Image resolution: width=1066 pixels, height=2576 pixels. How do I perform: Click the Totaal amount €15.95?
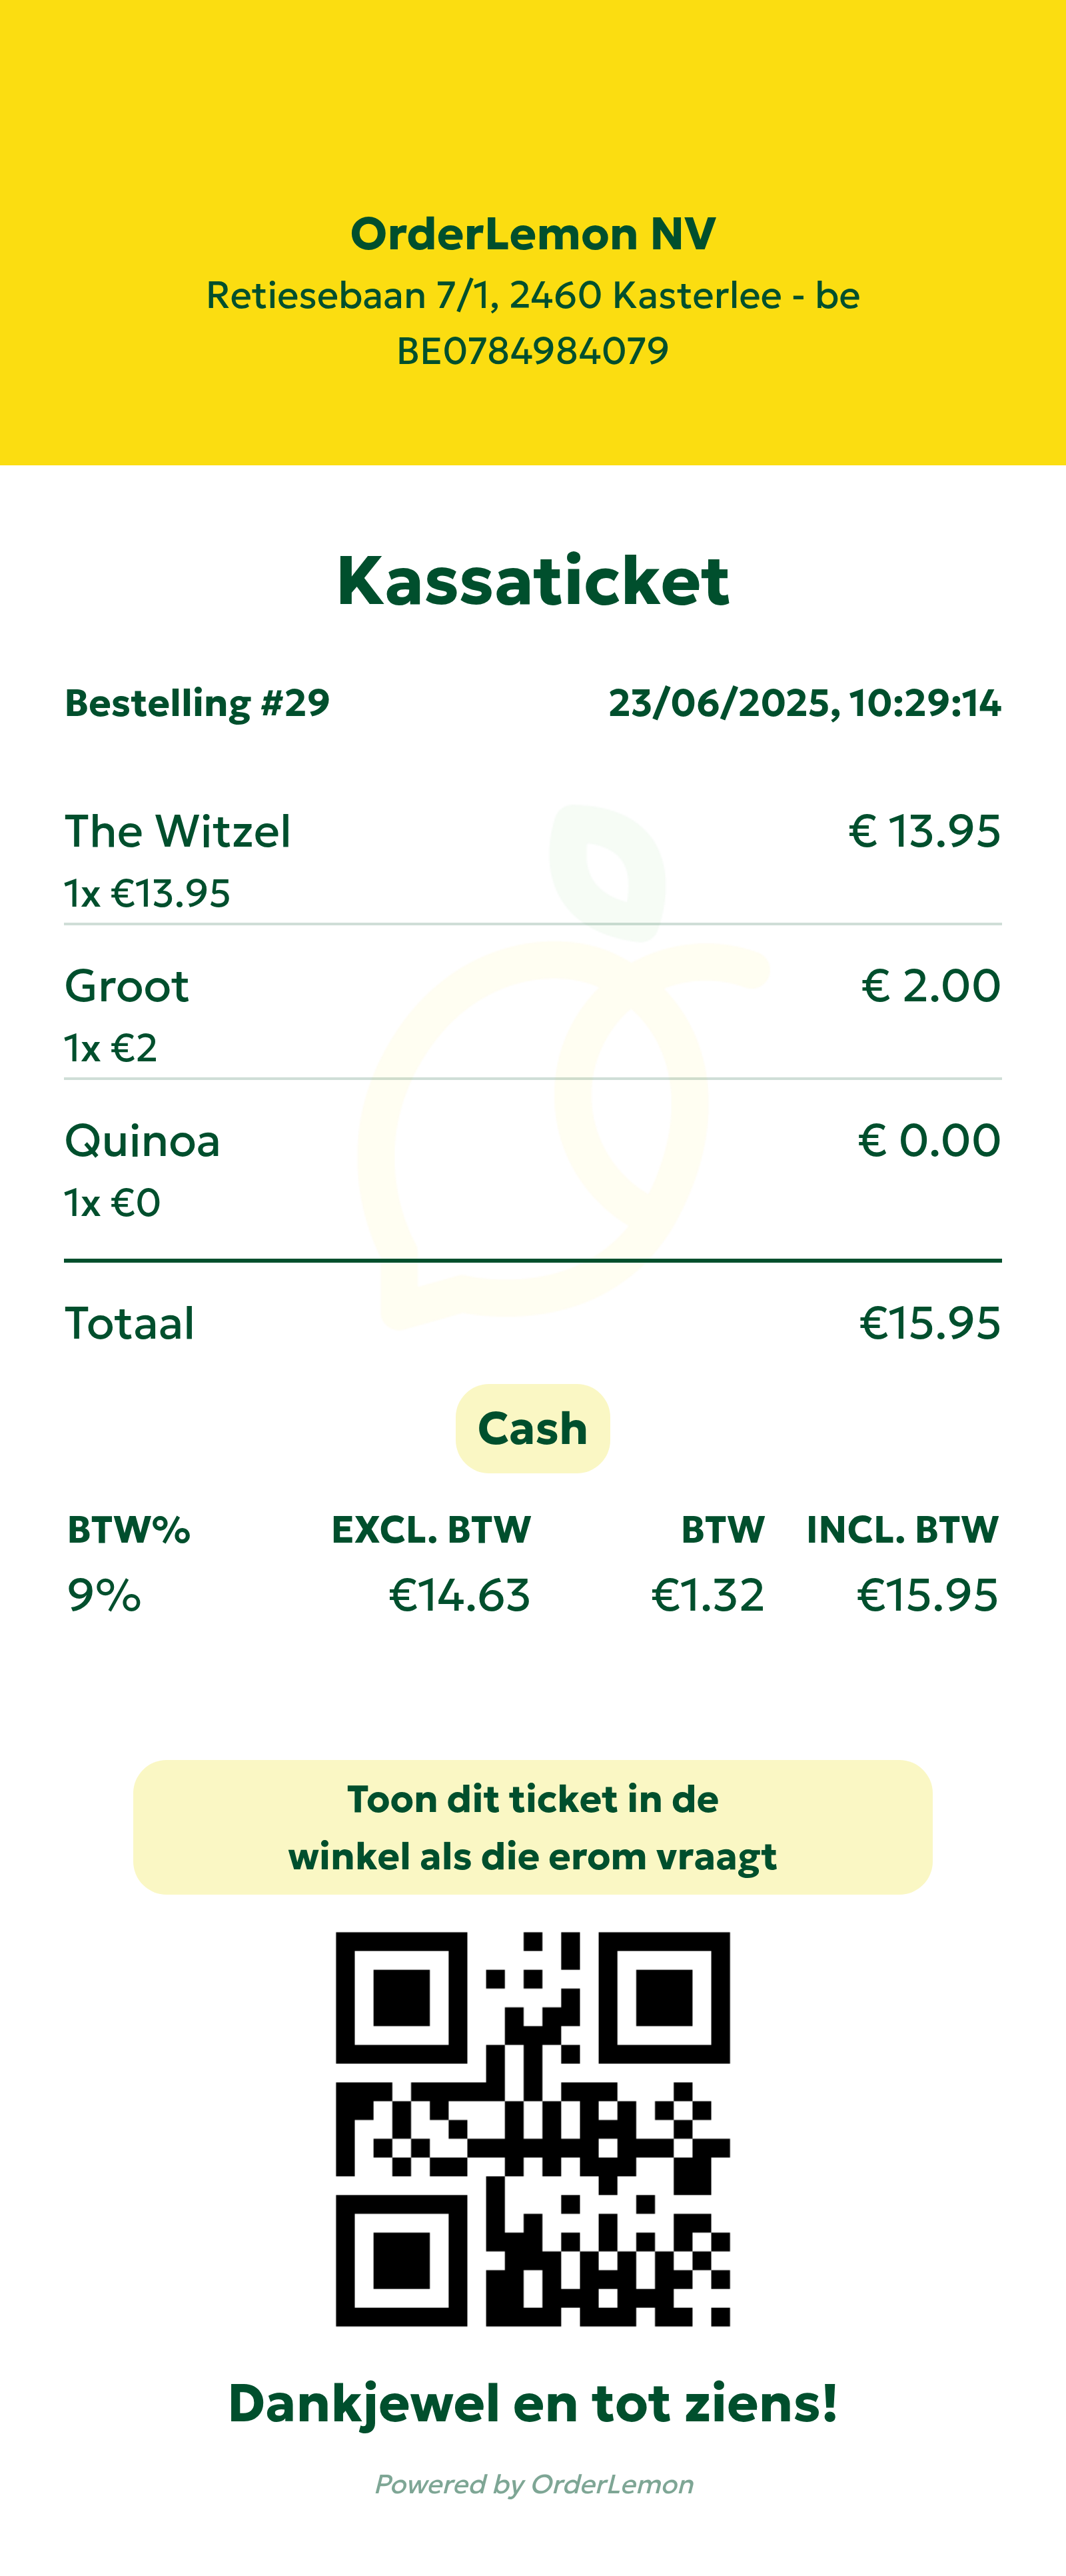[x=929, y=1323]
